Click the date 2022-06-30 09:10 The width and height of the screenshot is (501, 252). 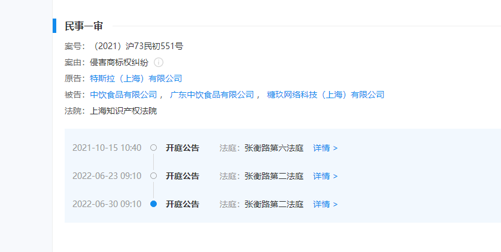(107, 204)
